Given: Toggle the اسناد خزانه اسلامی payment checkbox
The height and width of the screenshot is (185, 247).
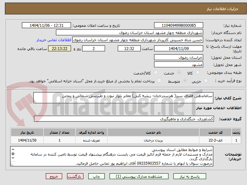Looking at the screenshot, I should coord(159,80).
